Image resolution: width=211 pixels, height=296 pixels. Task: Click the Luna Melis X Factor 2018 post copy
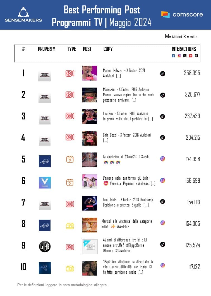click(128, 203)
